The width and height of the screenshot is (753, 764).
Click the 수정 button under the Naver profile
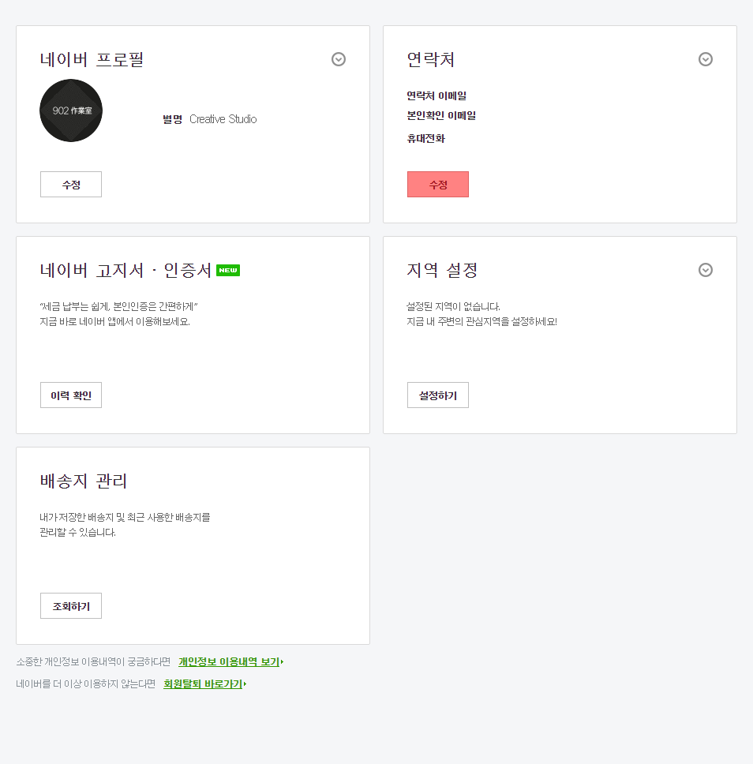[x=70, y=184]
